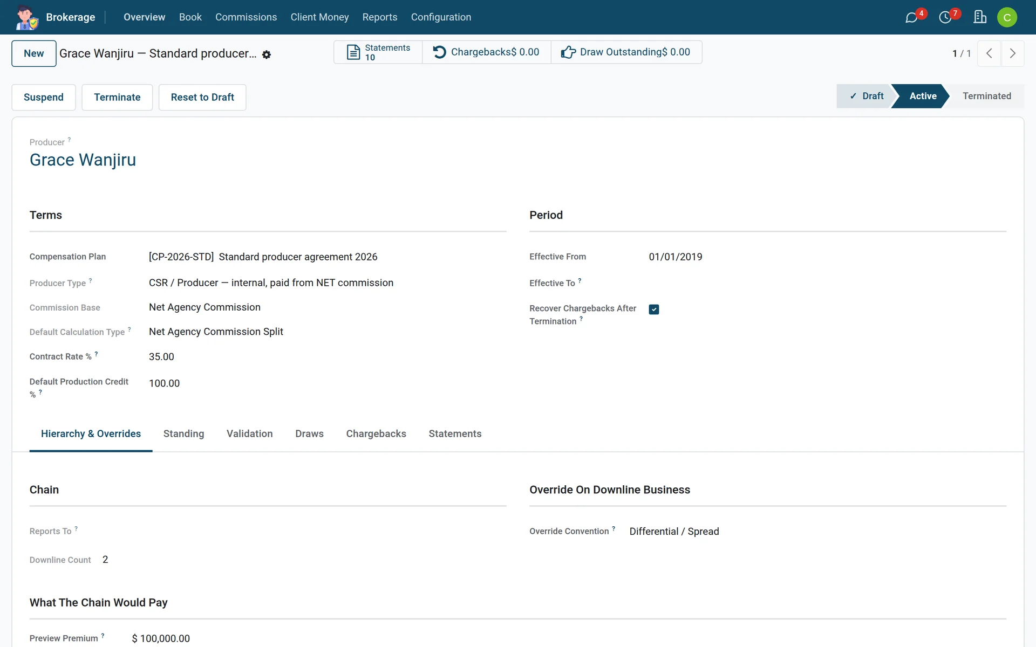Open Draw Outstanding smart button
1036x647 pixels.
point(626,52)
